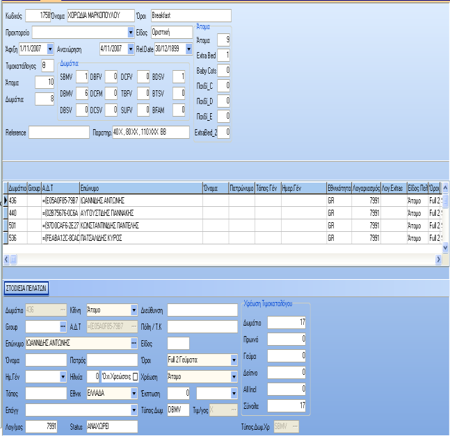Viewport: 450px width, 436px height.
Task: Click the ellipsis button next to Επώνυμο field
Action: [x=134, y=343]
